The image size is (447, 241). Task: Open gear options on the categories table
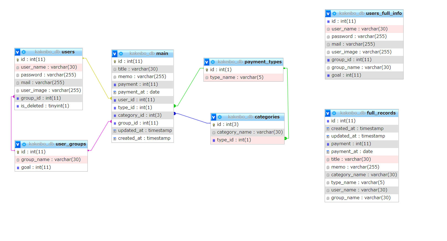pos(220,117)
